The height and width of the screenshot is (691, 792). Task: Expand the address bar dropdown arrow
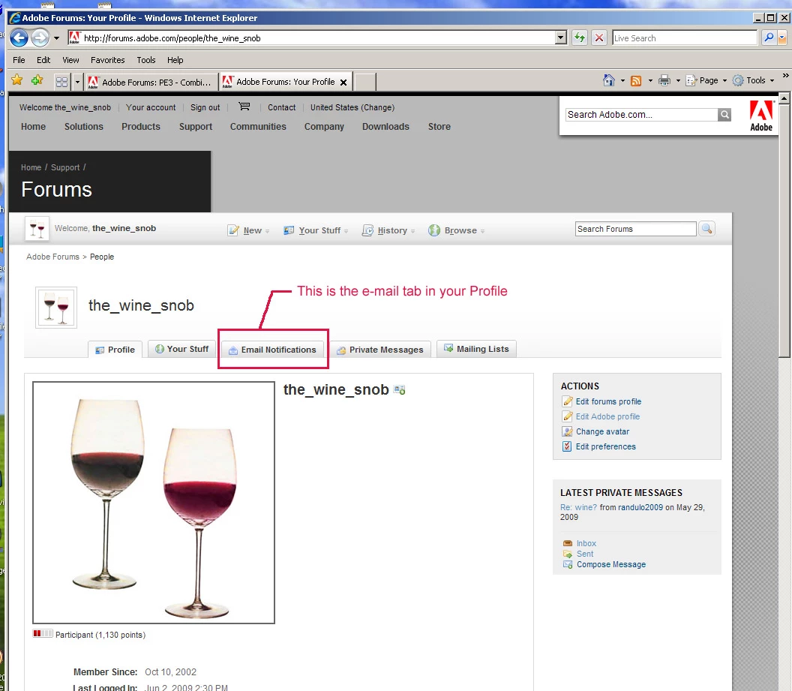[x=561, y=38]
